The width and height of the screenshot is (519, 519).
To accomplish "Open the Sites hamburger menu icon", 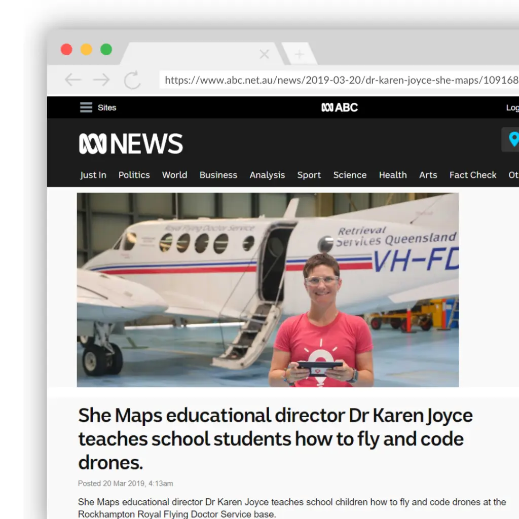I will (86, 107).
